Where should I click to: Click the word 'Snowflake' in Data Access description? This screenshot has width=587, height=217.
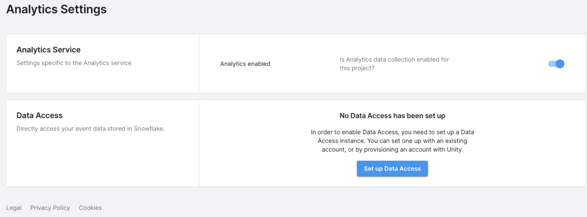pyautogui.click(x=148, y=129)
